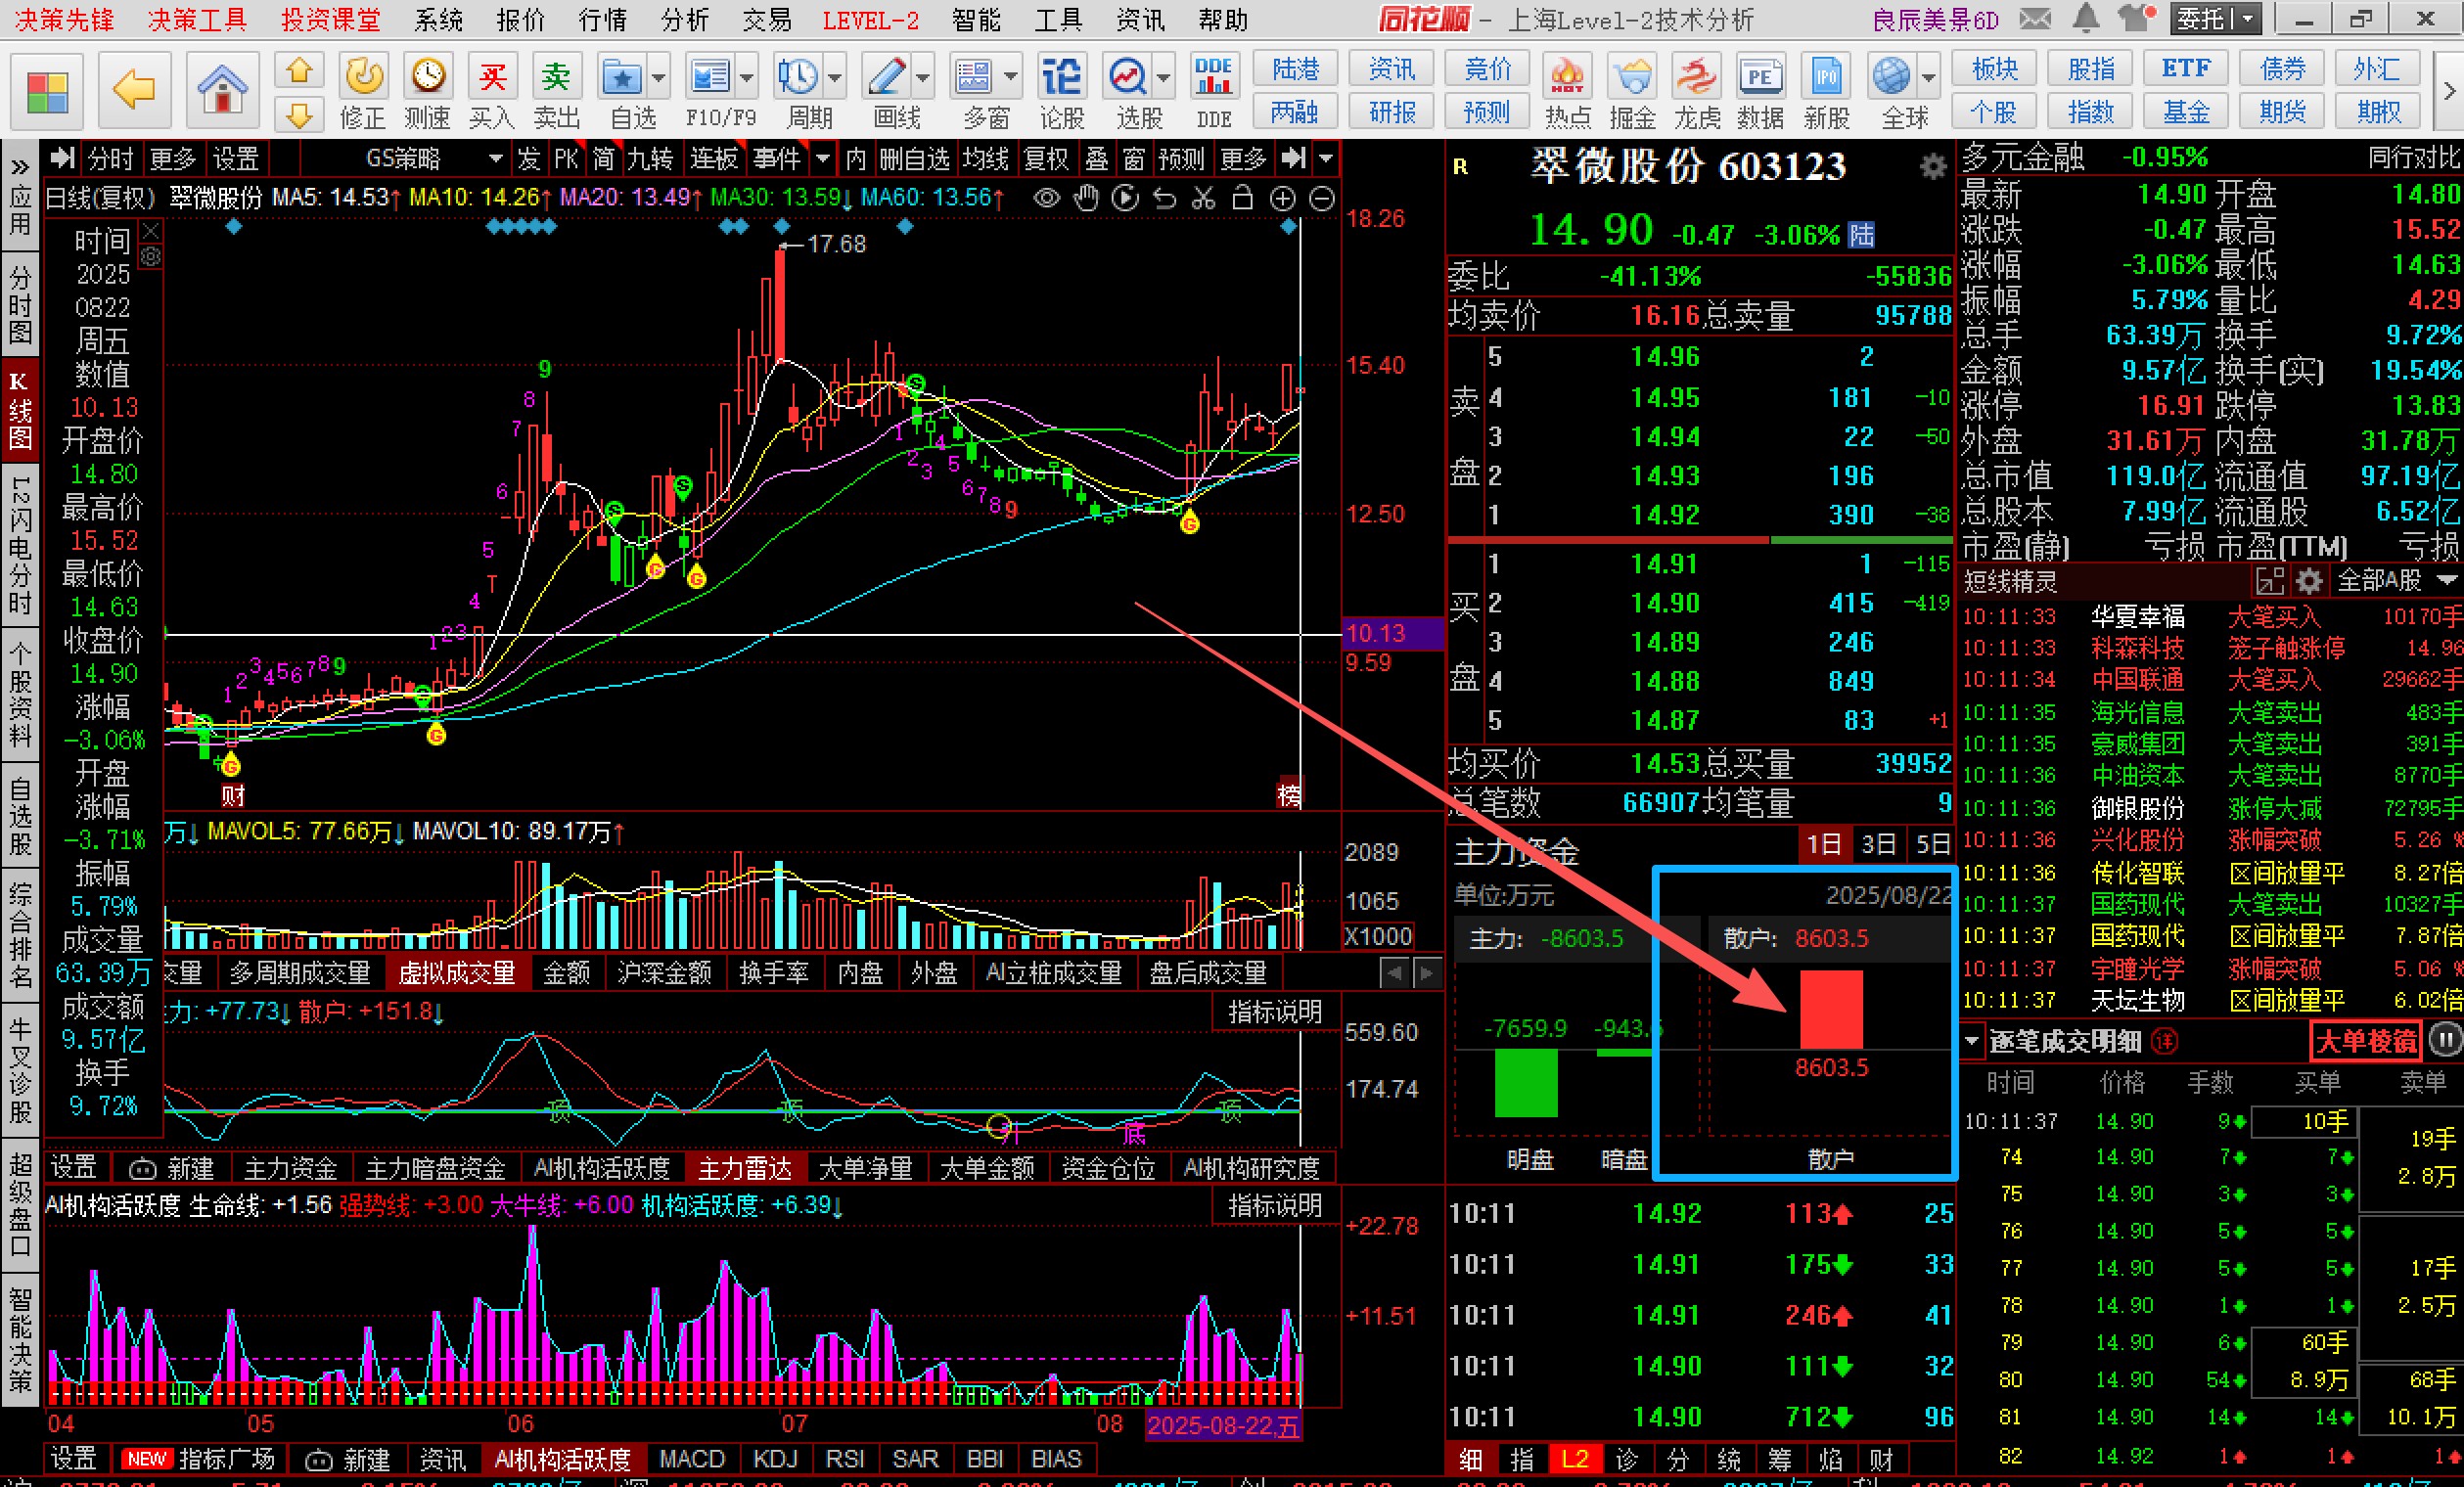Viewport: 2464px width, 1487px height.
Task: Select the 1日 capital flow period
Action: 1823,845
